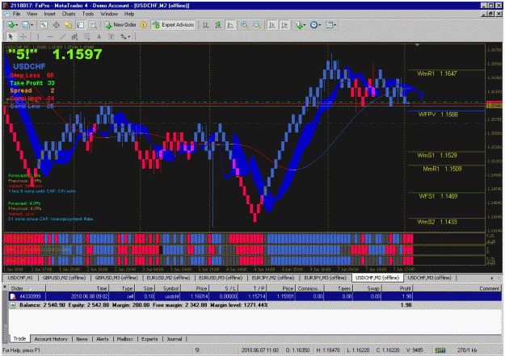The width and height of the screenshot is (505, 356).
Task: Select the text tool
Action: pos(99,36)
